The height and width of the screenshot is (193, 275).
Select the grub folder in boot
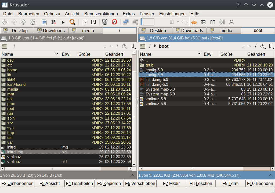207,65
